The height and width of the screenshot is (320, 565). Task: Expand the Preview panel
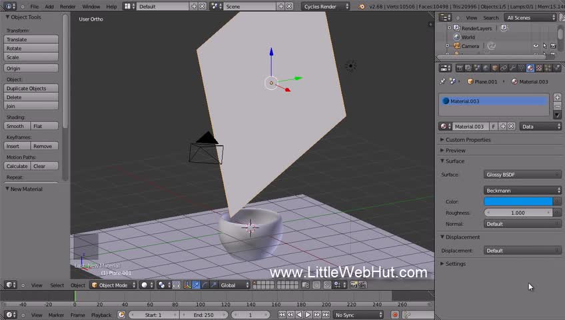point(455,151)
